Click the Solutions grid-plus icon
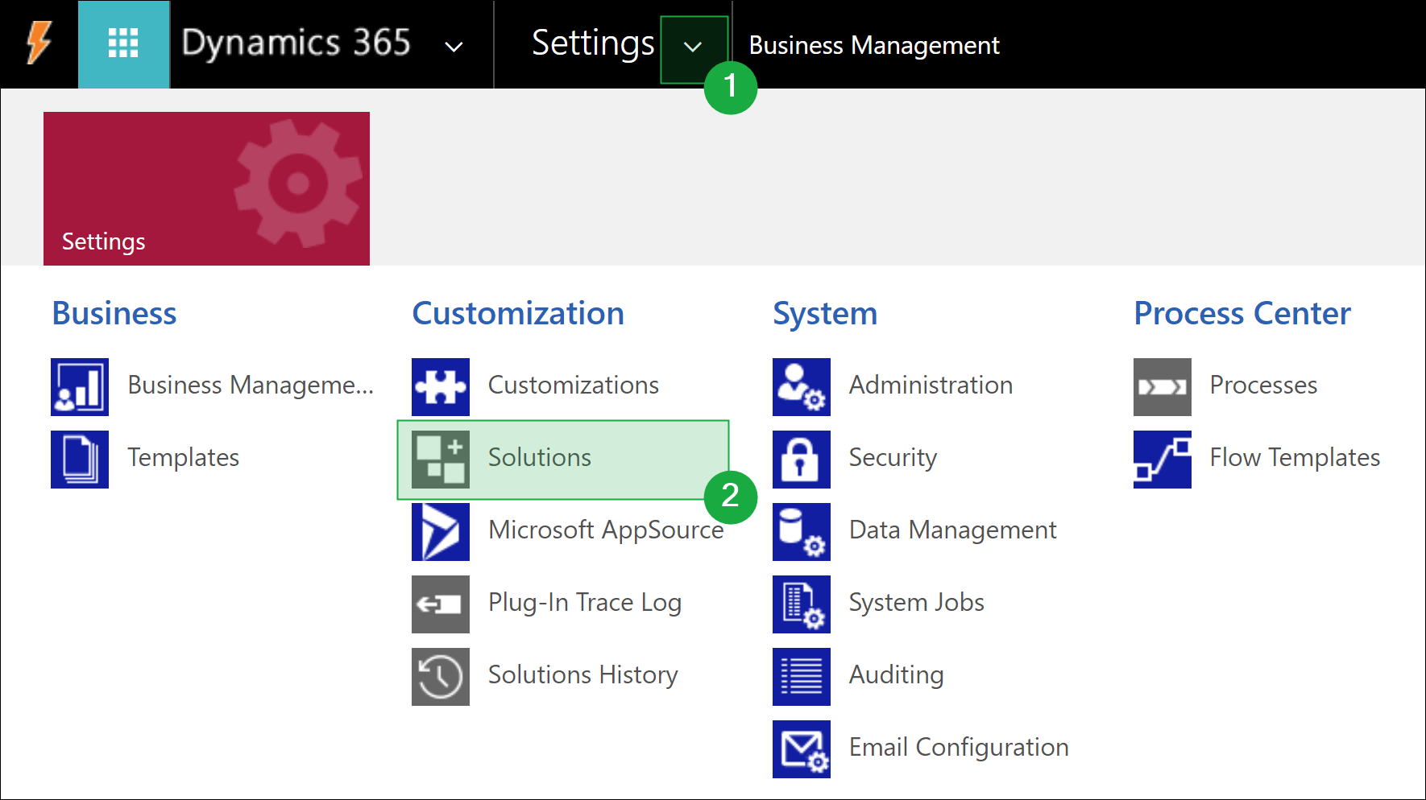Image resolution: width=1426 pixels, height=800 pixels. pyautogui.click(x=441, y=460)
